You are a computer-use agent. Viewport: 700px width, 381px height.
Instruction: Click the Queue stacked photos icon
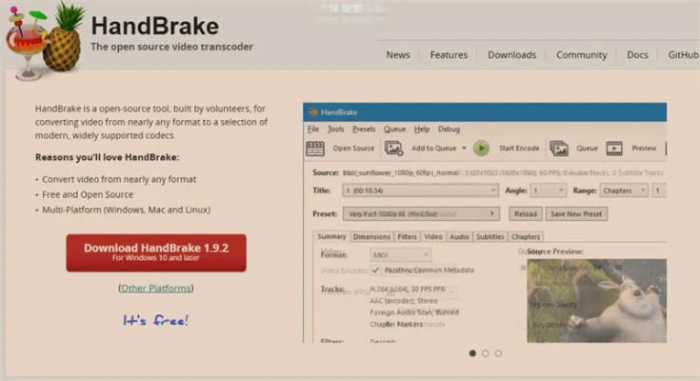pos(559,149)
